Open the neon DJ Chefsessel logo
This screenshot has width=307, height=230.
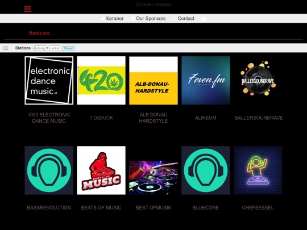coord(258,170)
